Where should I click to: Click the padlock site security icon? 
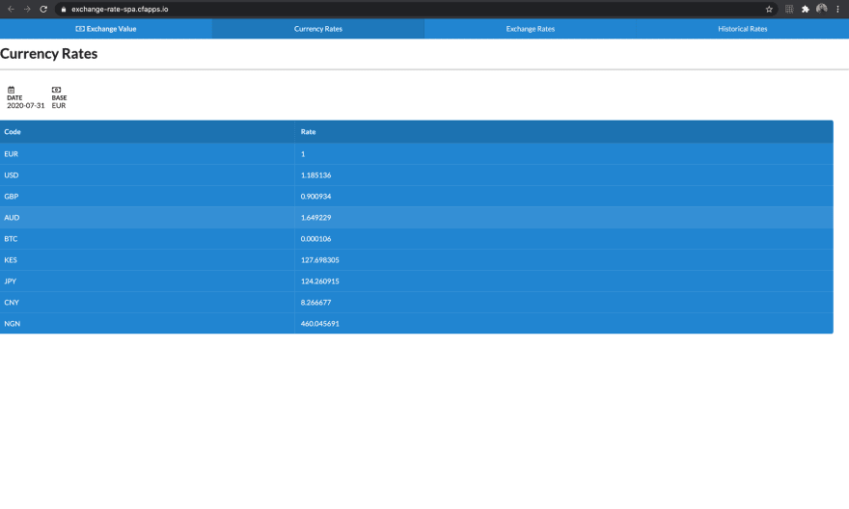(x=64, y=10)
